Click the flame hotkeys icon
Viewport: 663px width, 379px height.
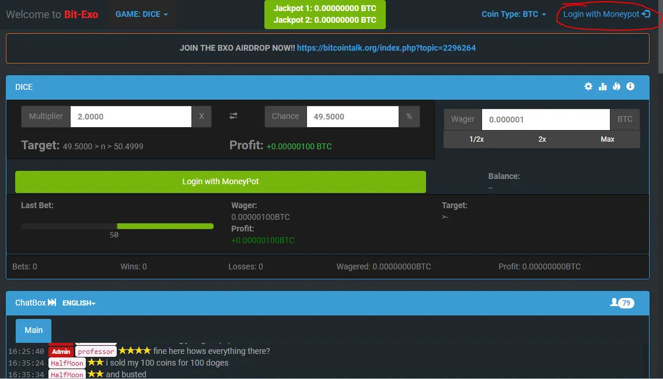click(616, 86)
